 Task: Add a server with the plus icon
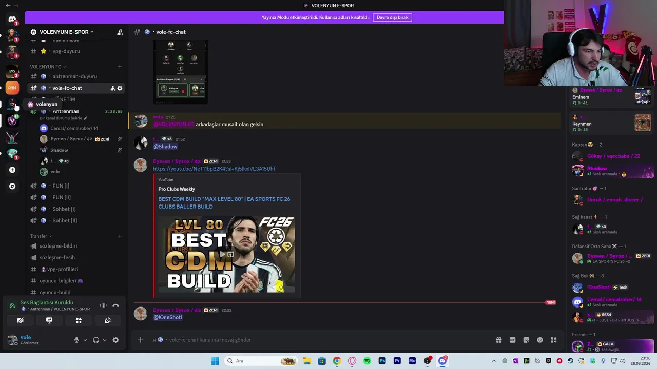point(12,170)
